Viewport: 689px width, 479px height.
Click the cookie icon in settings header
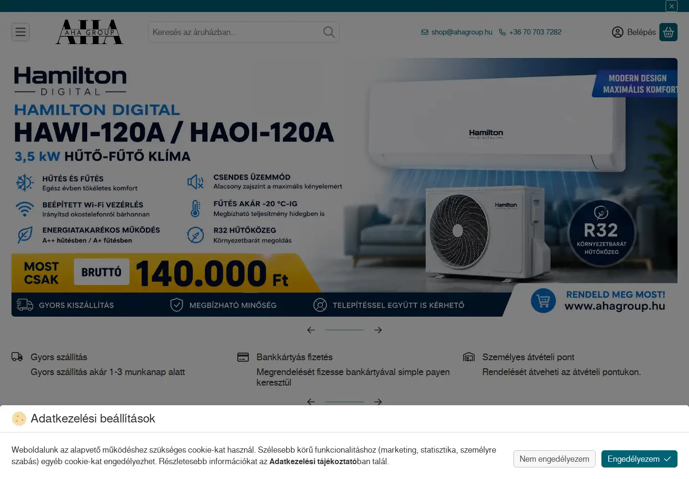click(19, 419)
